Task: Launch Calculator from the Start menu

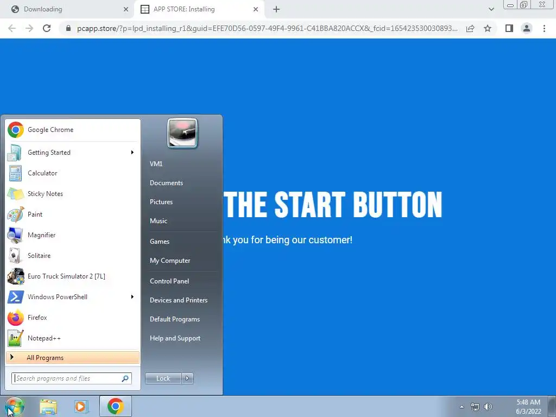Action: (x=73, y=173)
